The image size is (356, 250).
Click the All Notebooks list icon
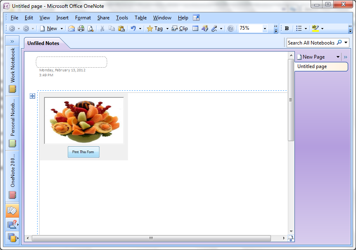tap(12, 238)
